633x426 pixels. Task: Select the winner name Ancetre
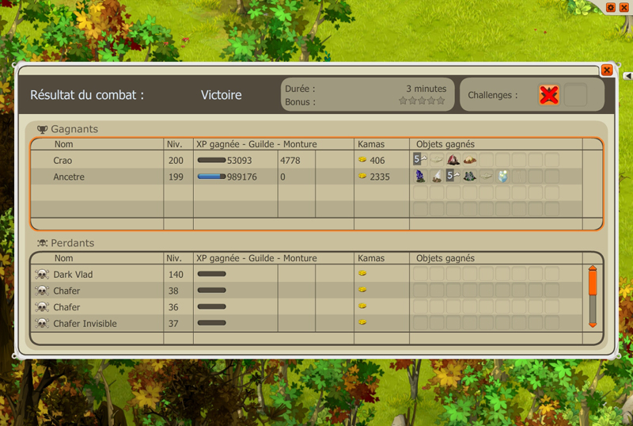69,177
